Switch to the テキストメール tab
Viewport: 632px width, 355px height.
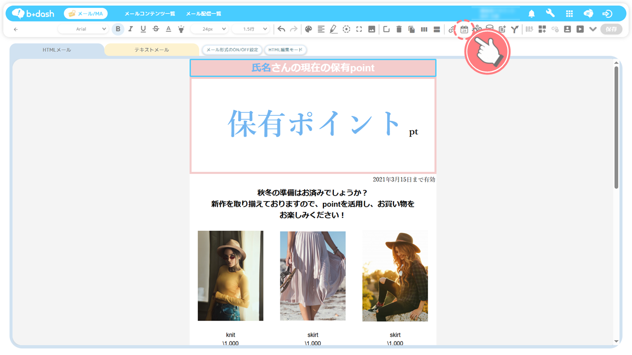[x=152, y=50]
